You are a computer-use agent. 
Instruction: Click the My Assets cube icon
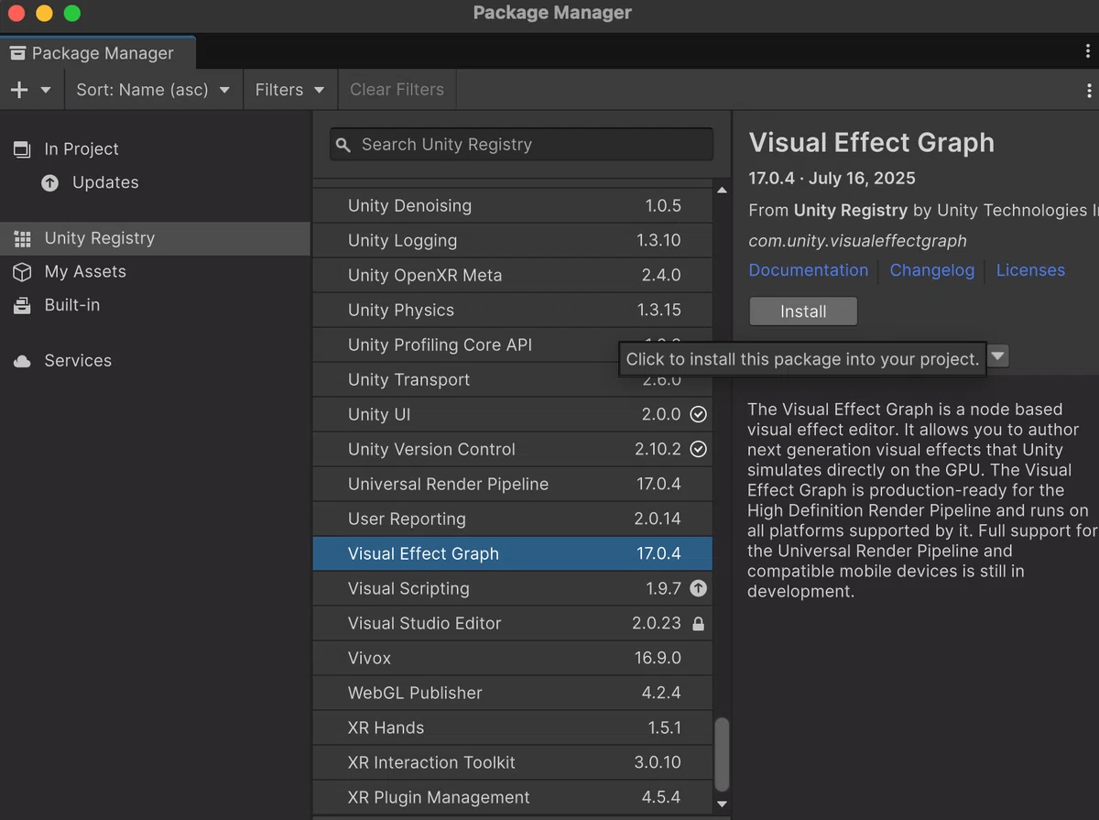22,272
